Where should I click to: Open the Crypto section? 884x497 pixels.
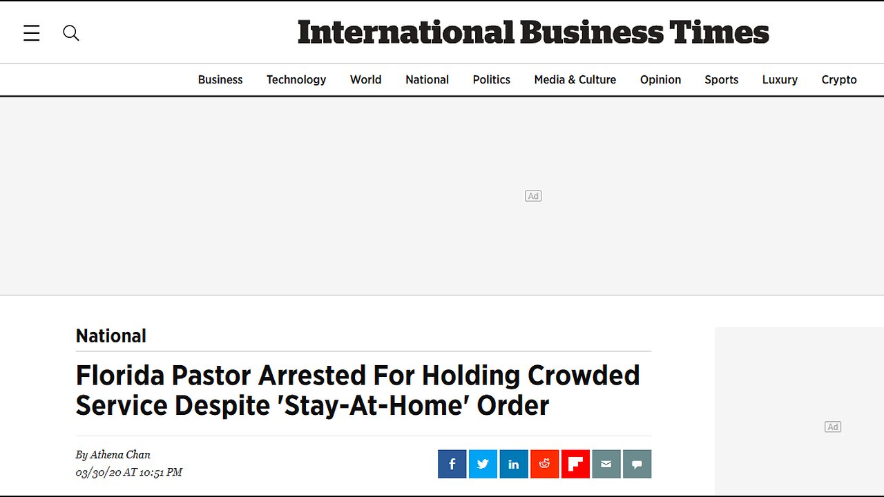tap(839, 79)
